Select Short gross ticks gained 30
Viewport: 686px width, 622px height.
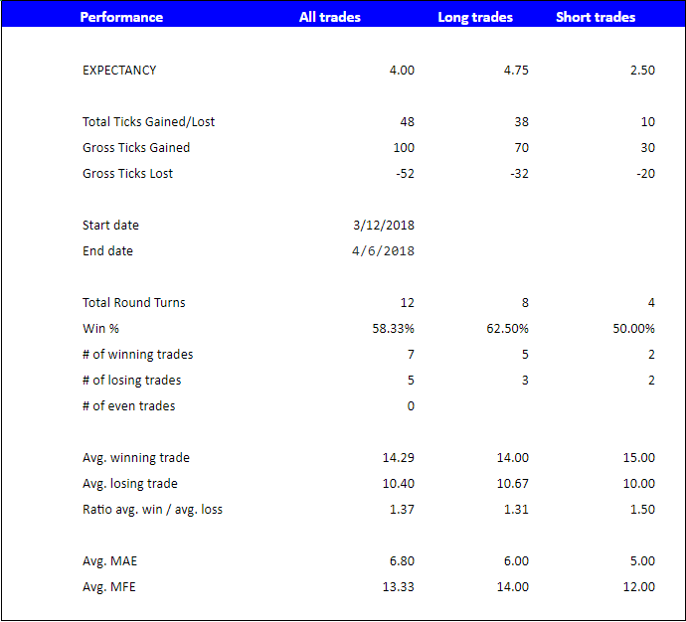pyautogui.click(x=648, y=148)
